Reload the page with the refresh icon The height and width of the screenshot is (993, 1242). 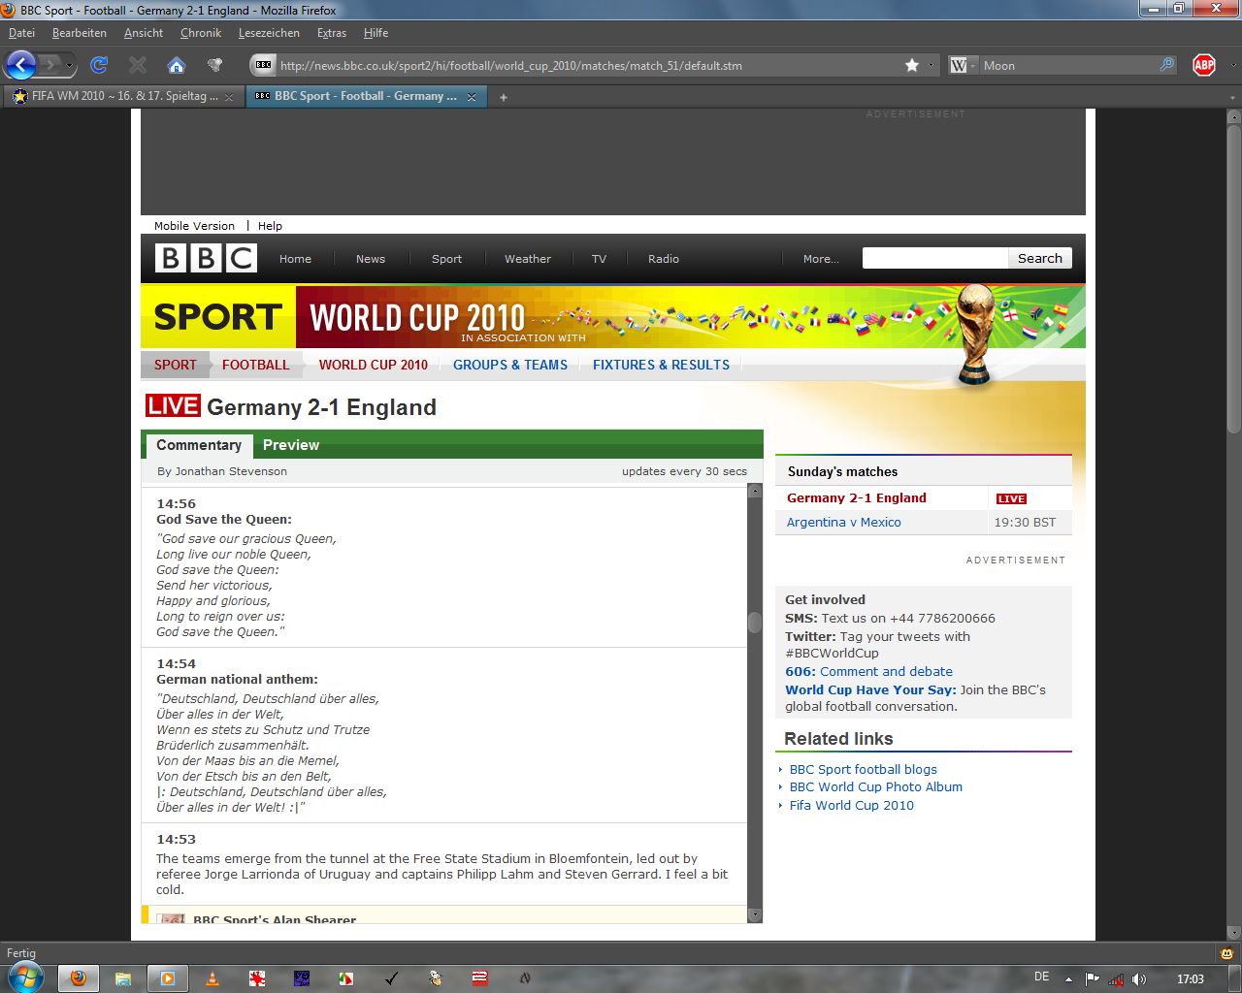pos(99,65)
